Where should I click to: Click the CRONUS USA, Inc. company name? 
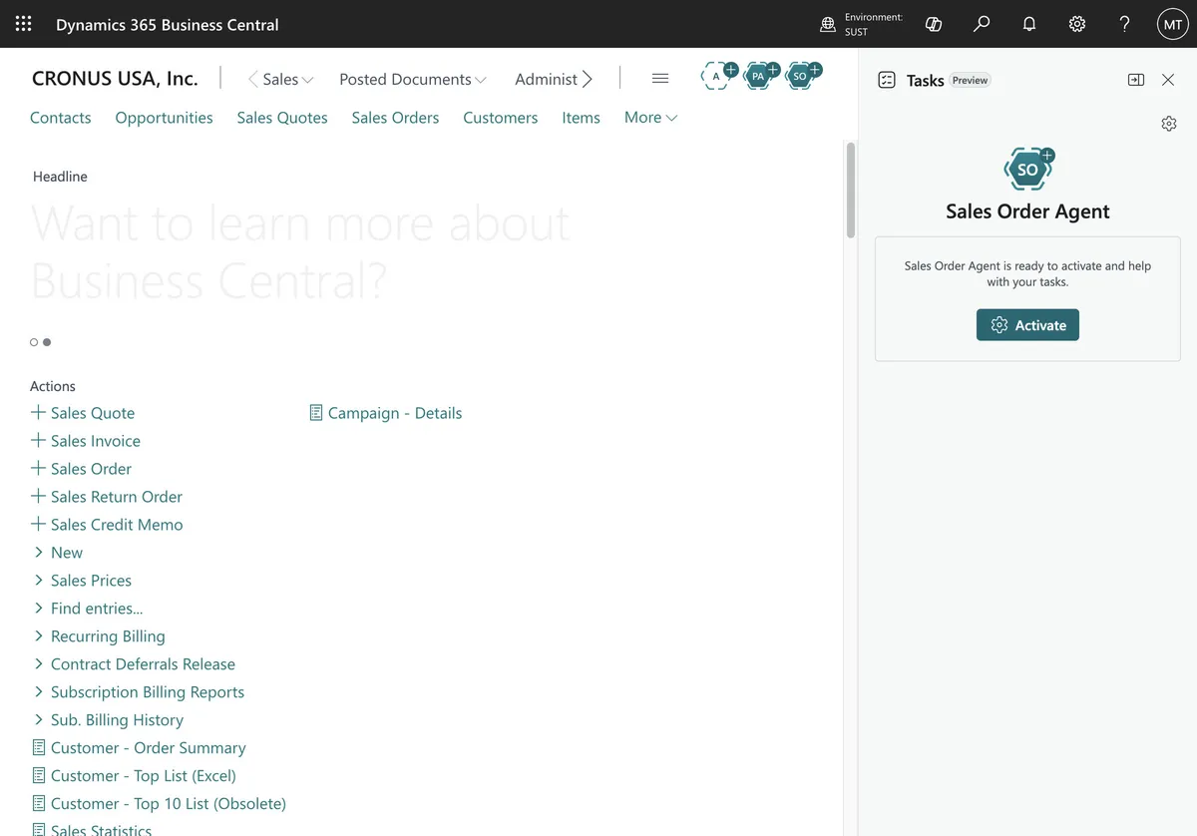[x=115, y=78]
